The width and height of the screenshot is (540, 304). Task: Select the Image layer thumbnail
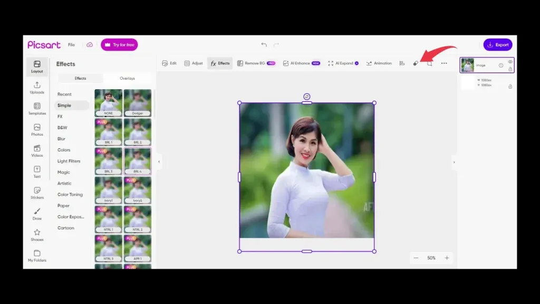click(467, 65)
